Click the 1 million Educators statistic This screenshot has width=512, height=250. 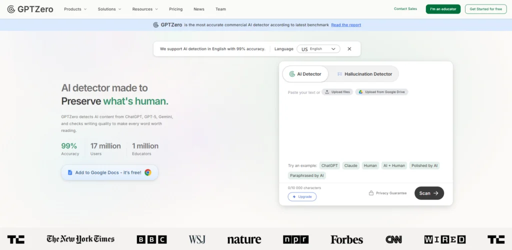tap(145, 149)
